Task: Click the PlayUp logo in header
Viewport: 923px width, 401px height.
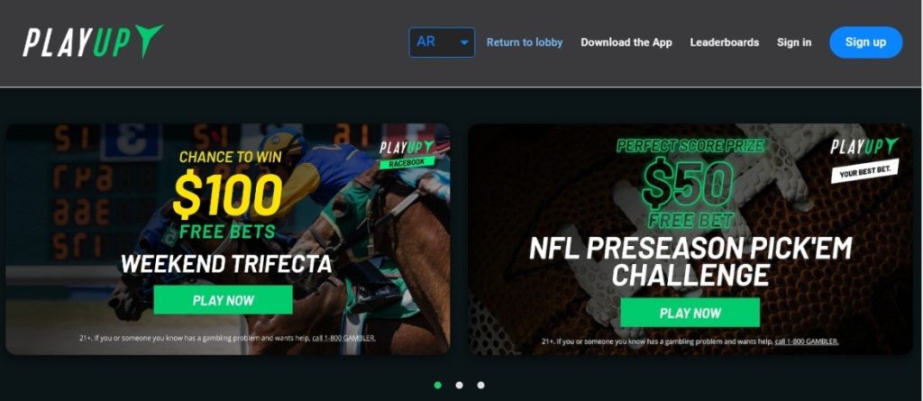Action: 93,41
